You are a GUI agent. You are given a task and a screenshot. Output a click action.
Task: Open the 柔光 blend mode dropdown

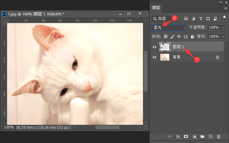pos(169,27)
